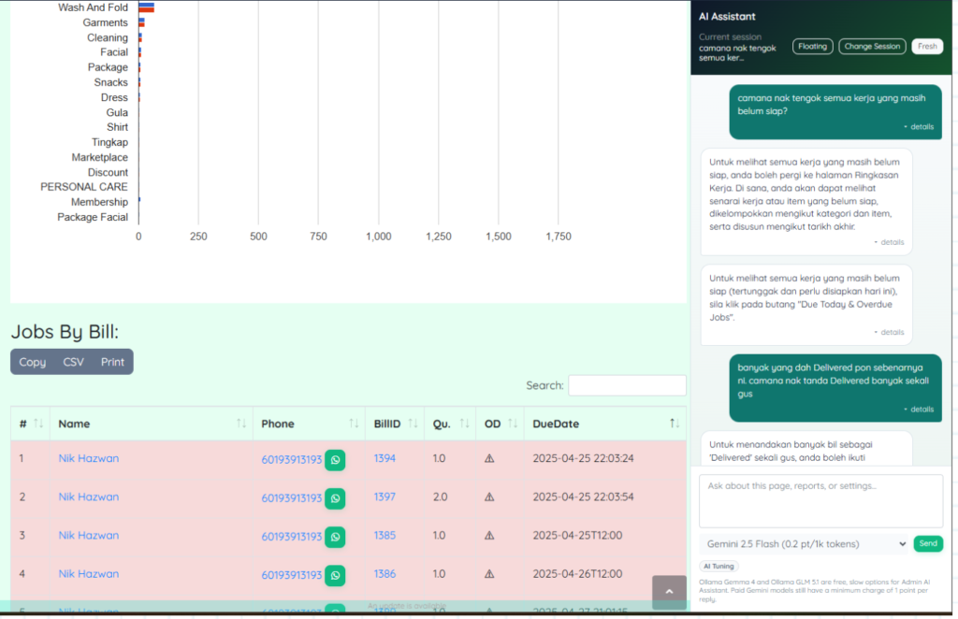Sort table by BillID column header
The image size is (958, 619).
(x=387, y=425)
